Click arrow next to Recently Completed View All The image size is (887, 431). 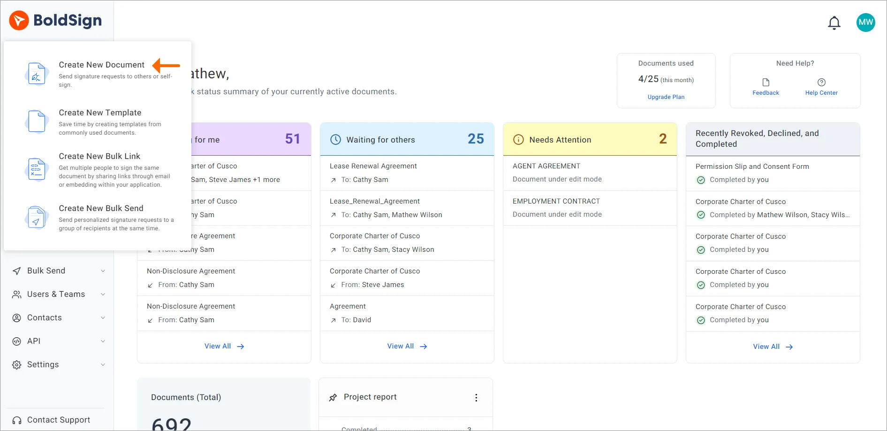tap(789, 347)
